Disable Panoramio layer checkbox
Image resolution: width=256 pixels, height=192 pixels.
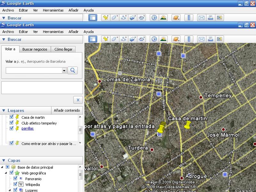pyautogui.click(x=15, y=179)
